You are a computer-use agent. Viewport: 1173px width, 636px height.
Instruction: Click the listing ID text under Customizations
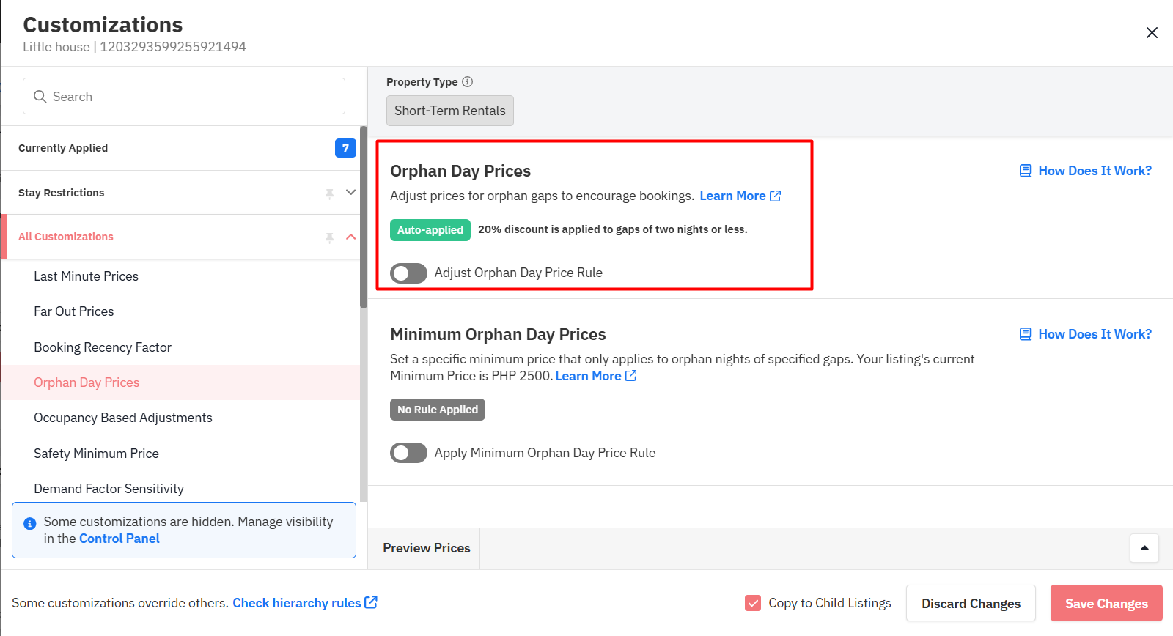click(x=173, y=47)
